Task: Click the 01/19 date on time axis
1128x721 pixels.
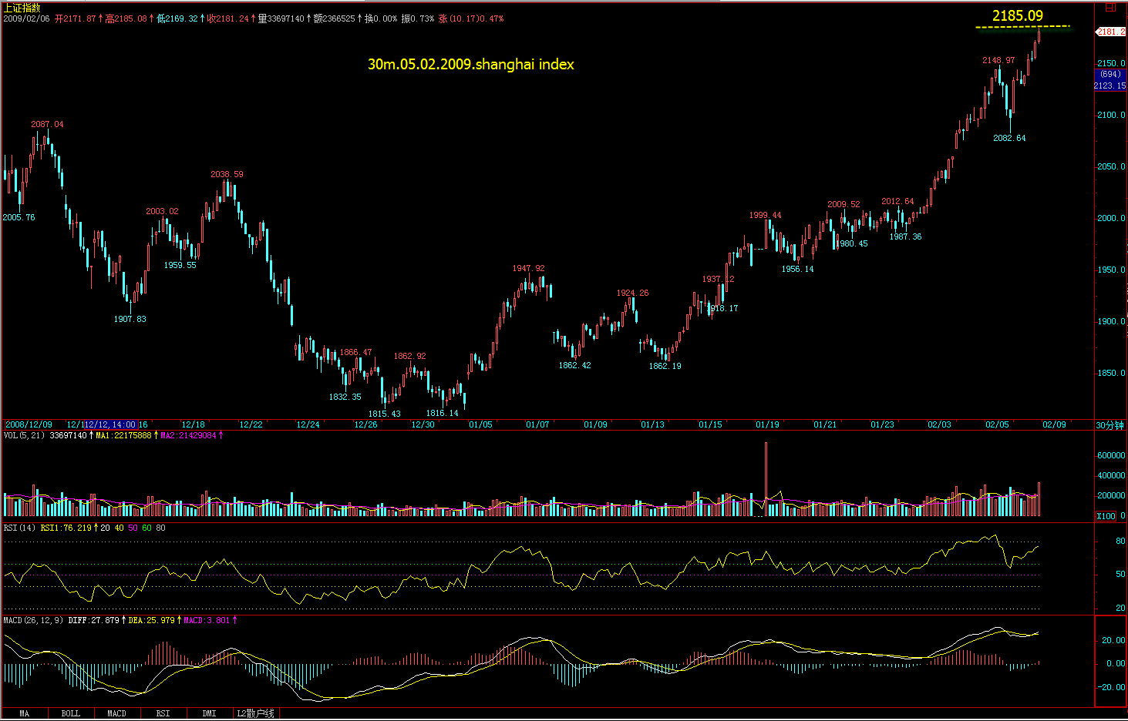Action: coord(767,424)
